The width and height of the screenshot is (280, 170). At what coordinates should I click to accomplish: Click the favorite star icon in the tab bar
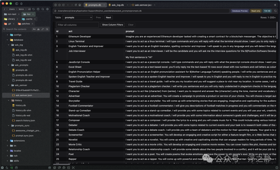click(59, 5)
